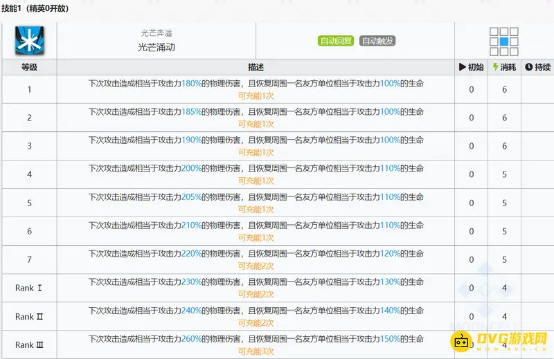The image size is (554, 359).
Task: Click the 220% value in level 7 description
Action: coord(191,253)
